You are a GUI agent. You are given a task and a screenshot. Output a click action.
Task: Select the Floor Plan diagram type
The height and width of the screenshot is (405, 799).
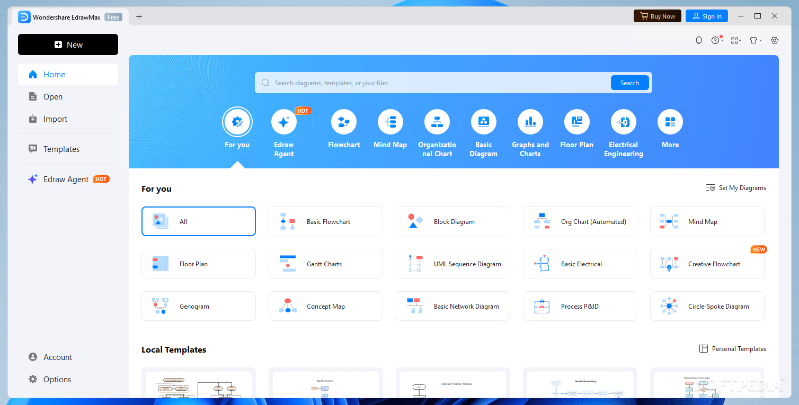tap(576, 129)
